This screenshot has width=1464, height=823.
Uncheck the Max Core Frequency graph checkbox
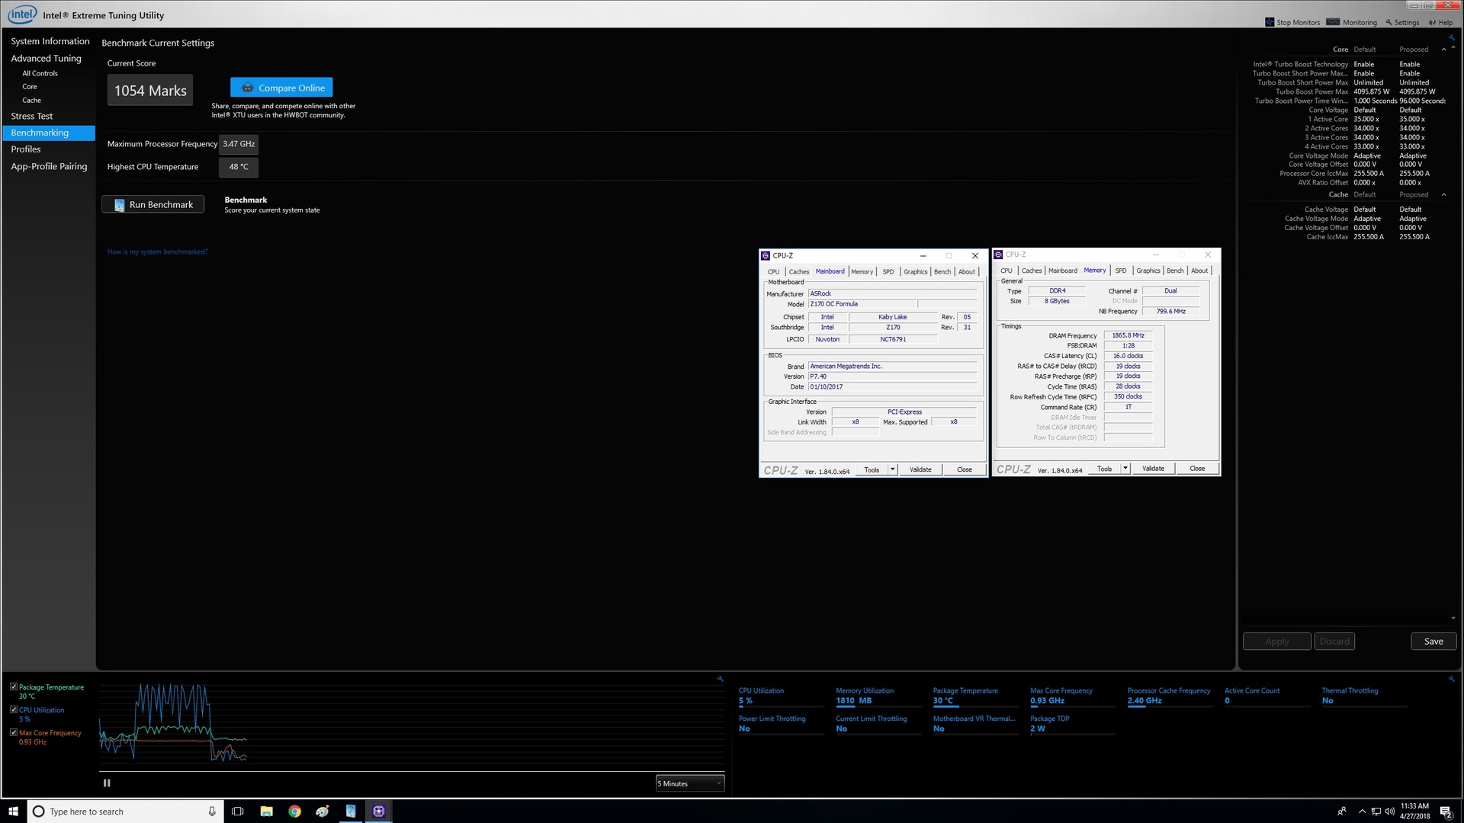pyautogui.click(x=14, y=732)
